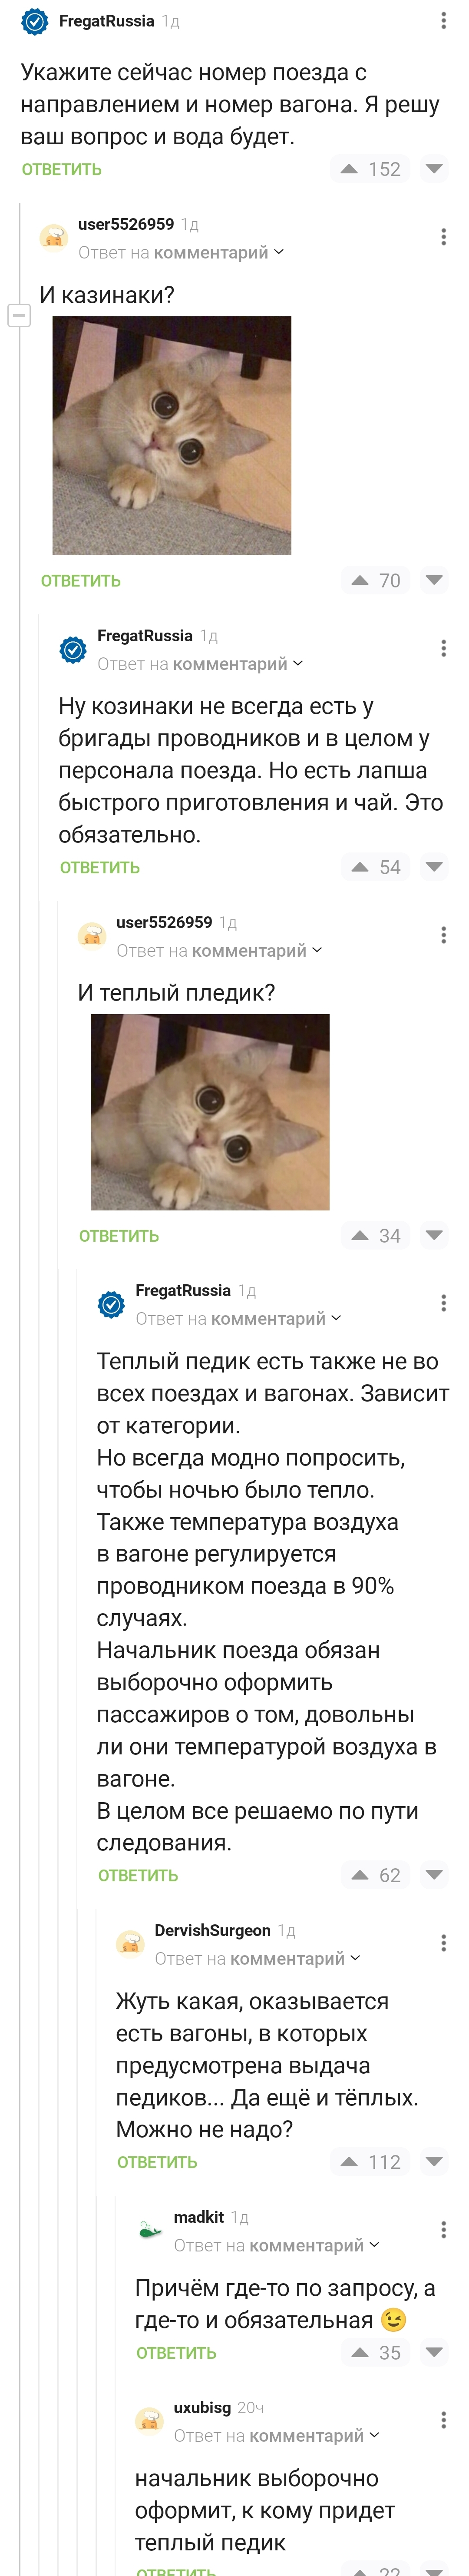Reply to the "И теплый пледик?" comment
469x2576 pixels.
click(x=119, y=1236)
